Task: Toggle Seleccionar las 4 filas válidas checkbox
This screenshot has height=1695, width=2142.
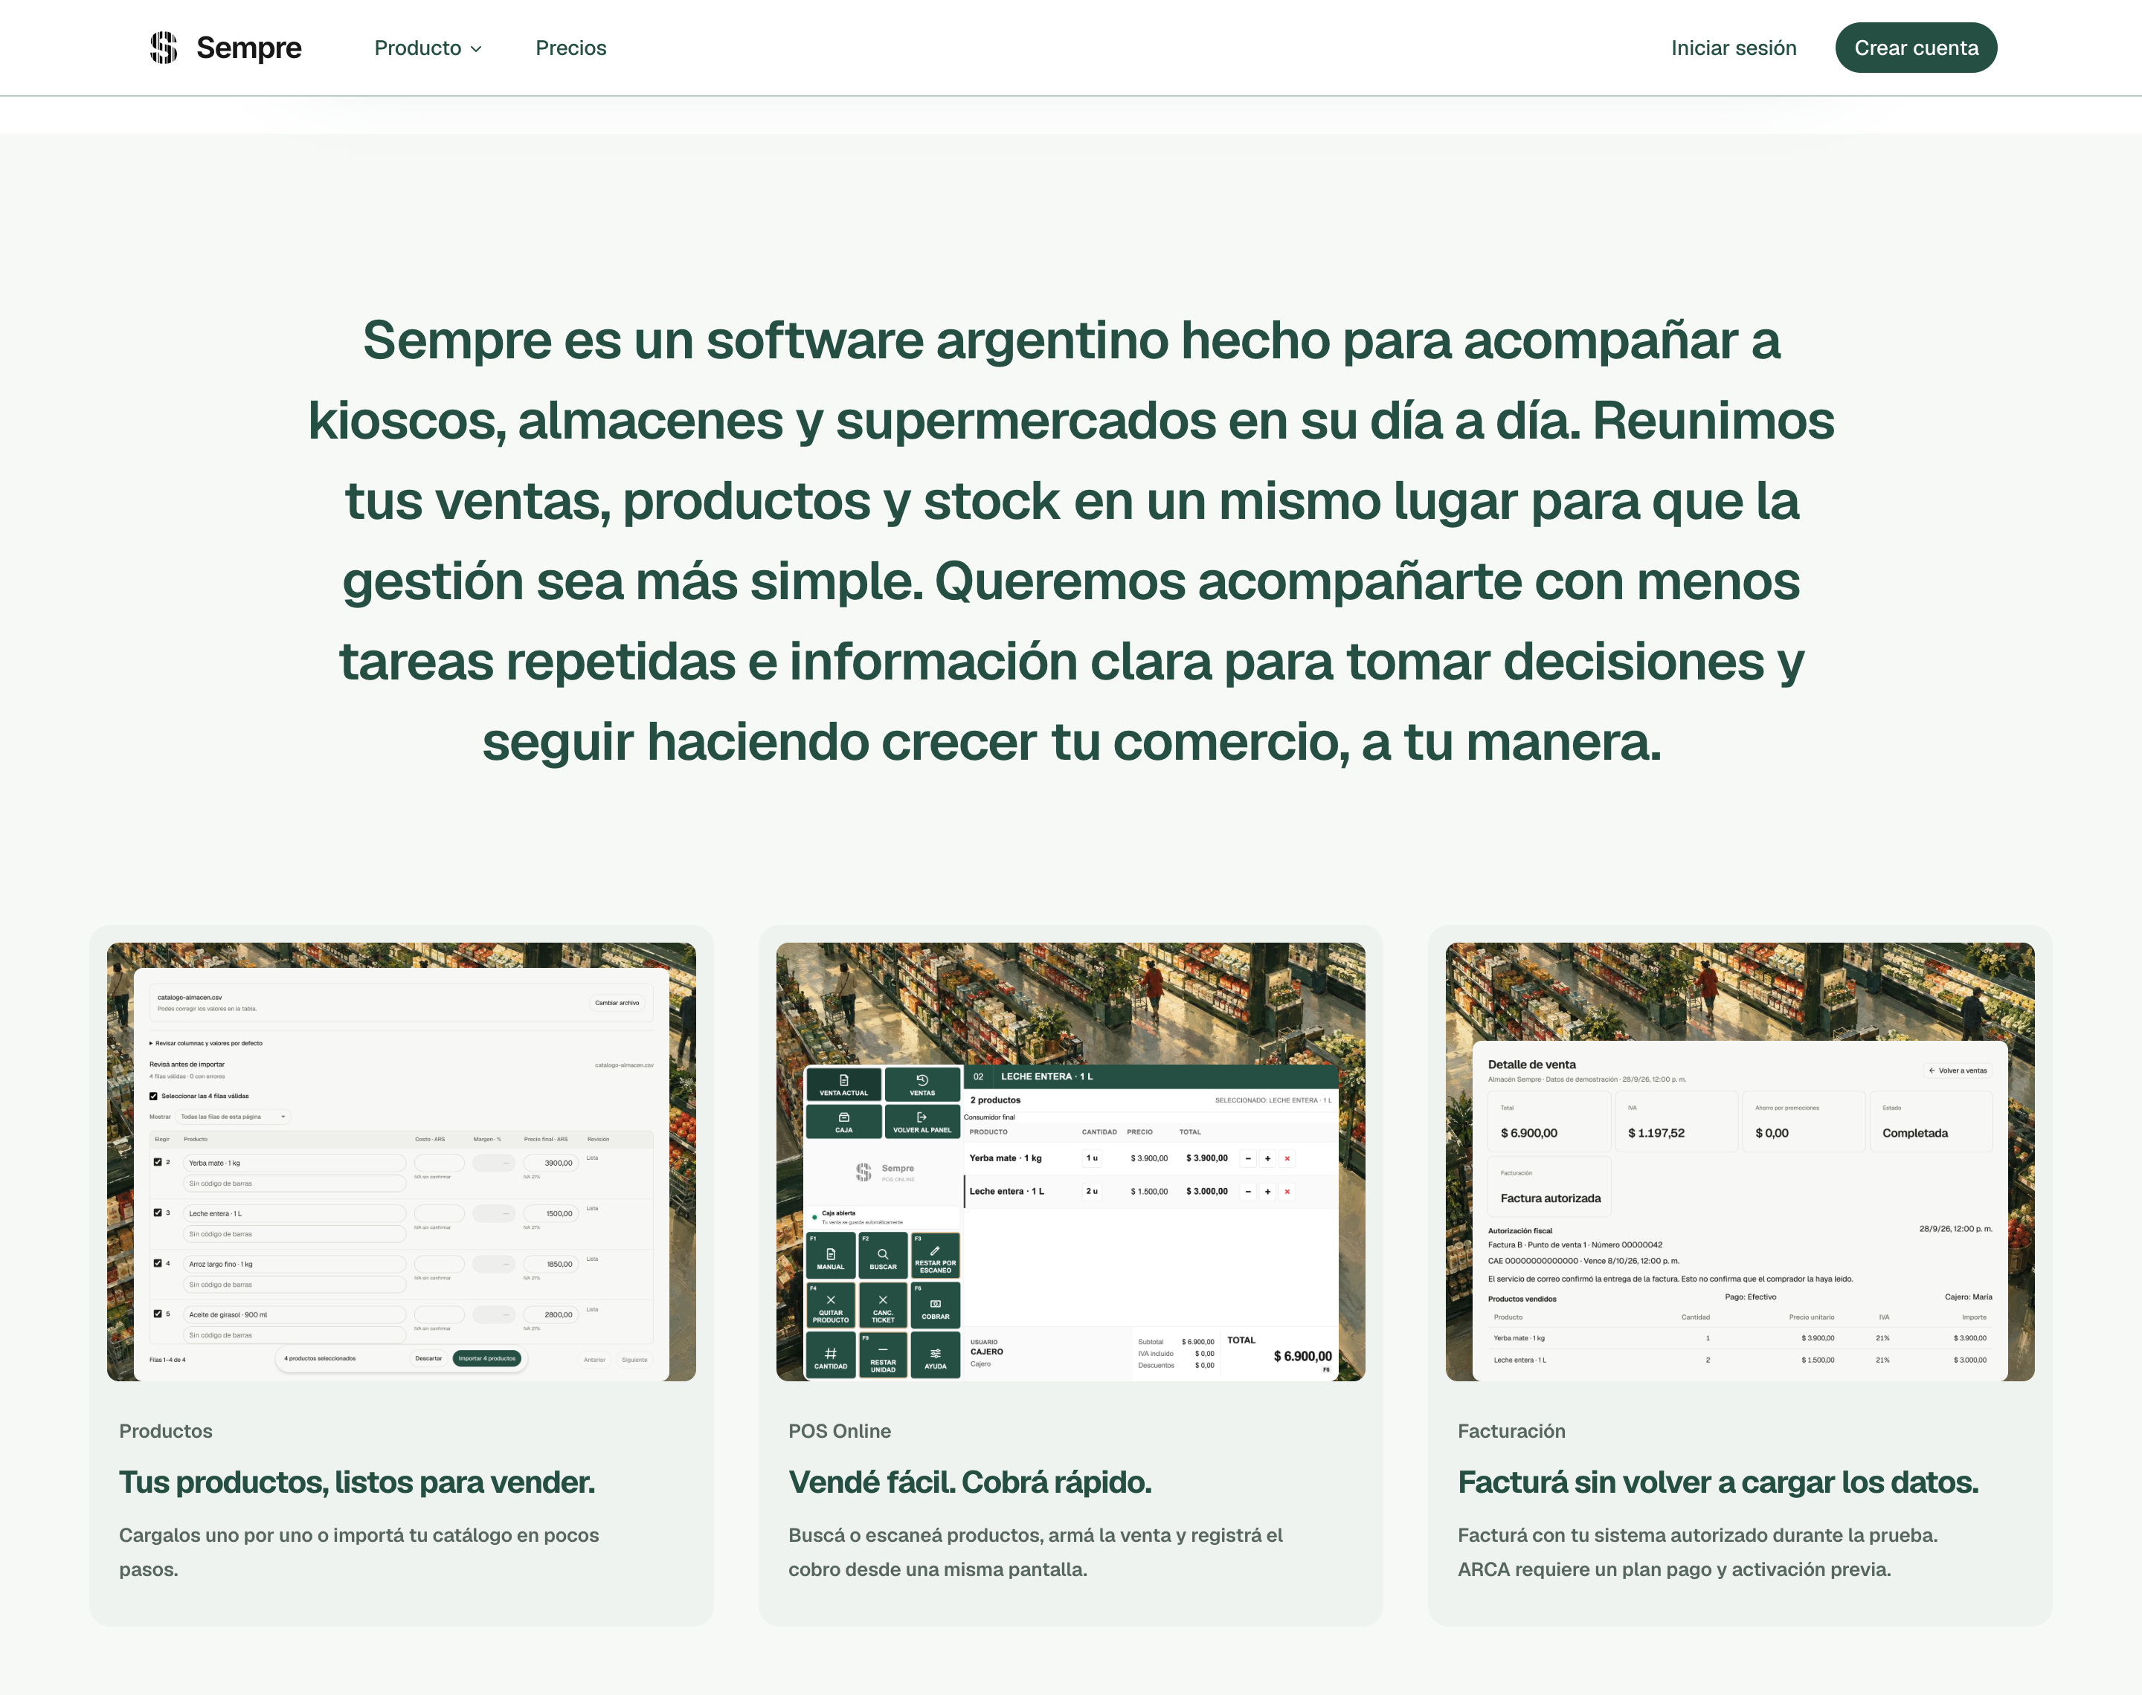Action: pyautogui.click(x=153, y=1096)
